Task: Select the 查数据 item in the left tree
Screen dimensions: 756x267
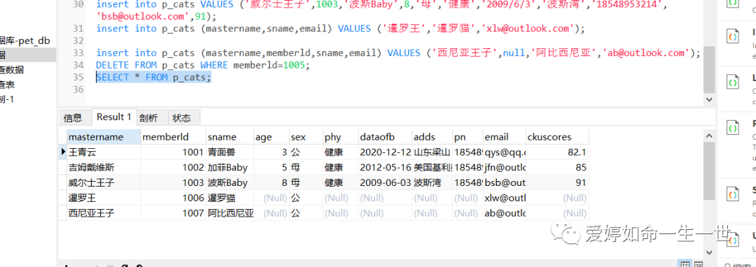Action: click(x=12, y=70)
